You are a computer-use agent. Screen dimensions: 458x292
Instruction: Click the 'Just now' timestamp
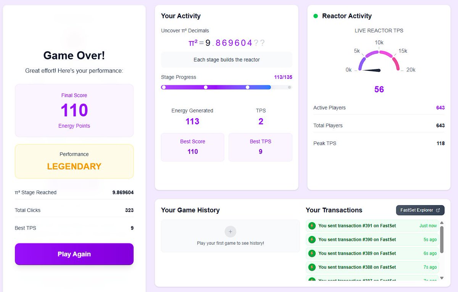[x=428, y=226]
